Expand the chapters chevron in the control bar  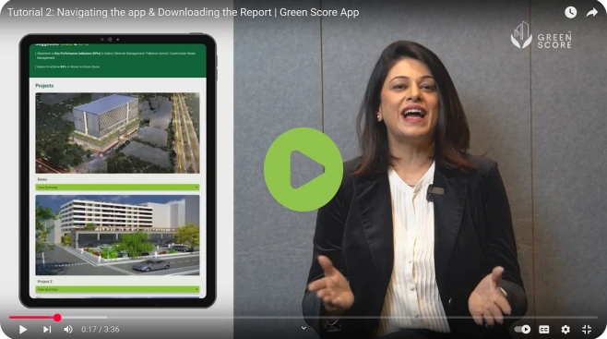coord(303,328)
